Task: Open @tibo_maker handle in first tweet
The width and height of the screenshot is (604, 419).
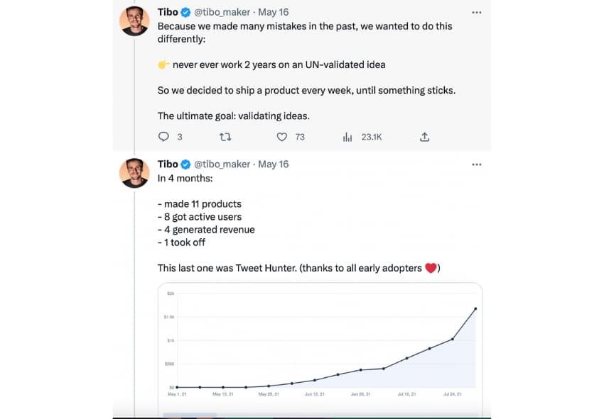Action: click(x=222, y=12)
